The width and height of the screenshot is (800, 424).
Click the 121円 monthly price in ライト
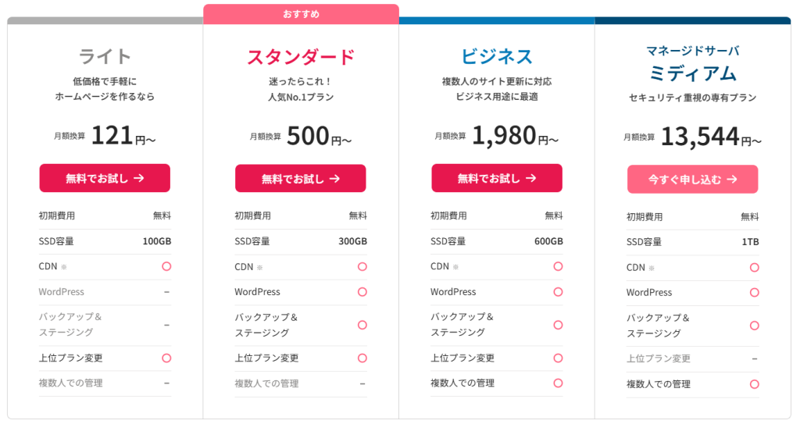coord(123,137)
